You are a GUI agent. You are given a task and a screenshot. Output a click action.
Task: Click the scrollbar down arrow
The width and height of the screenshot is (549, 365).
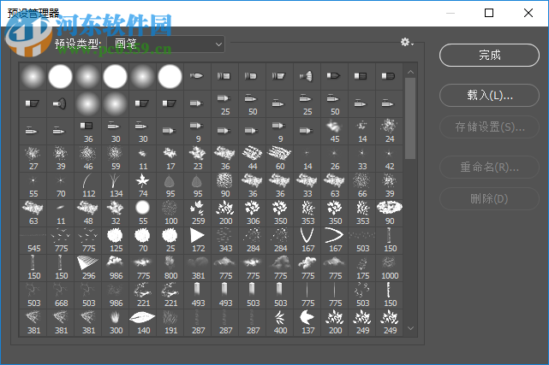(x=410, y=328)
